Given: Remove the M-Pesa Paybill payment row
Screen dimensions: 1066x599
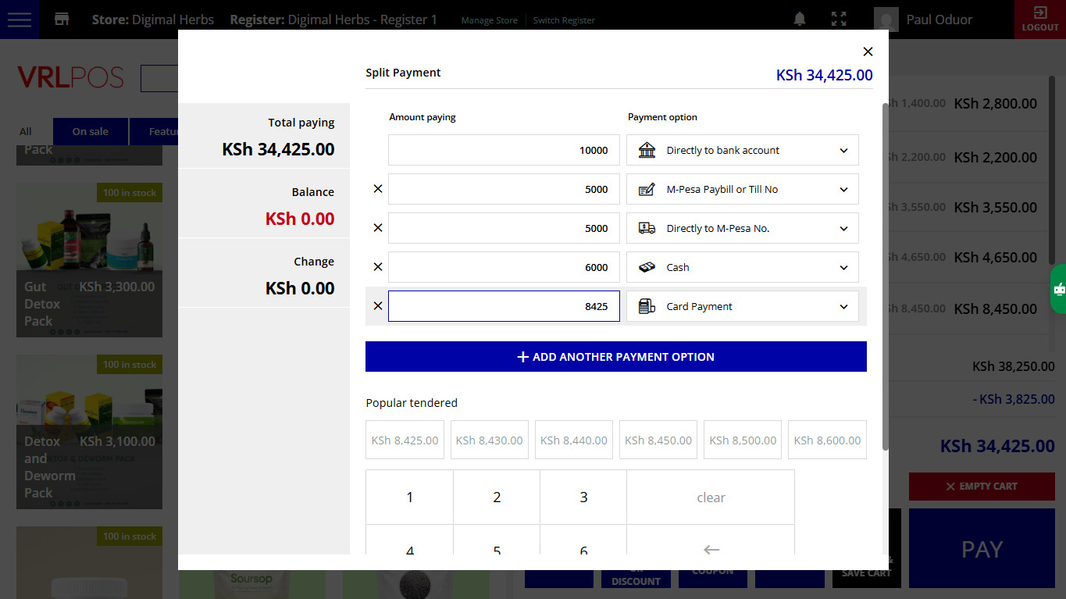Looking at the screenshot, I should pos(378,189).
